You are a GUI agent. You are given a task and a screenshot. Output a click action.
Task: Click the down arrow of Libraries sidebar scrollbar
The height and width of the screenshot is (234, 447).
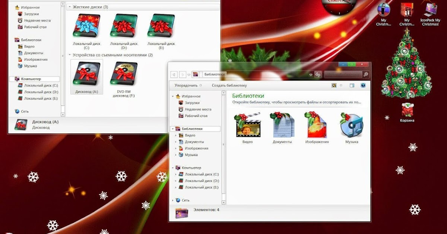tap(223, 202)
